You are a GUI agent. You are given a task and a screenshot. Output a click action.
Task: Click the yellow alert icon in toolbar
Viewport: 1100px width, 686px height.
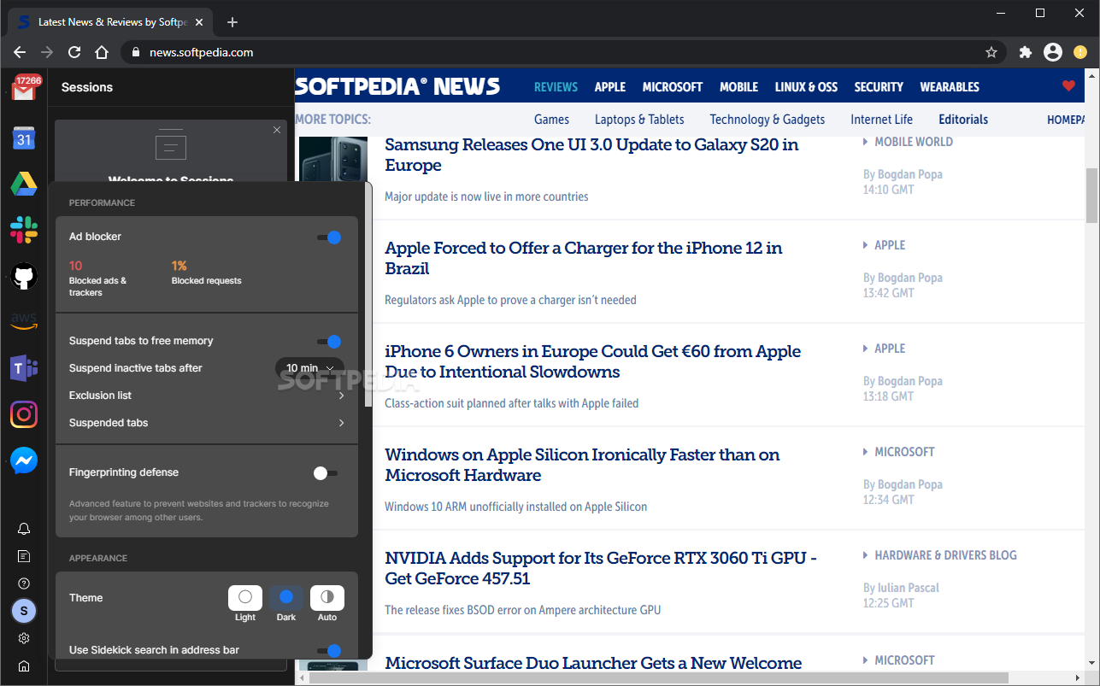(x=1080, y=52)
